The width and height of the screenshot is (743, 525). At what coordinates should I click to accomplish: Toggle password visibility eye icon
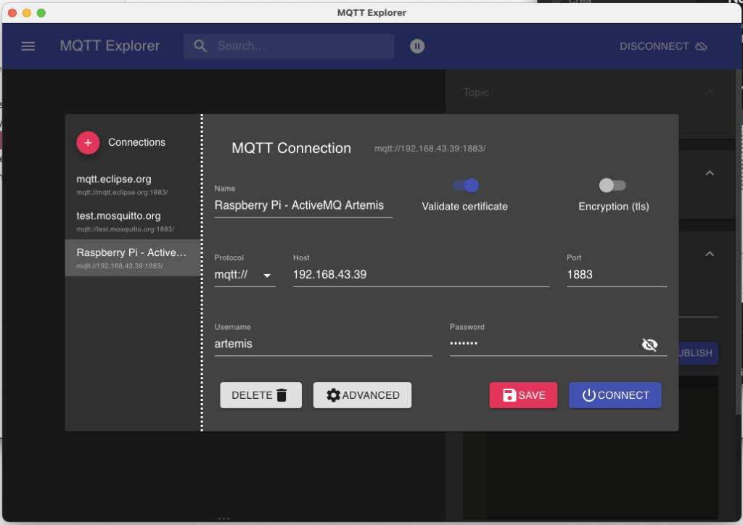[x=649, y=344]
